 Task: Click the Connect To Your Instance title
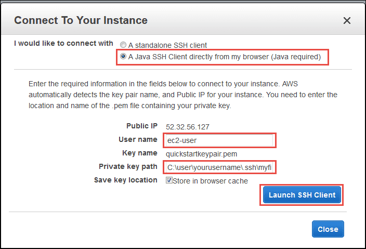[81, 21]
